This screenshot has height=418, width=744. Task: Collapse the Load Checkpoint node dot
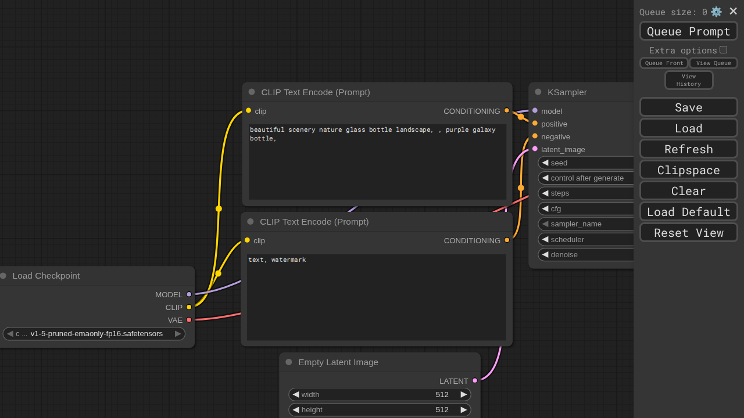click(3, 276)
